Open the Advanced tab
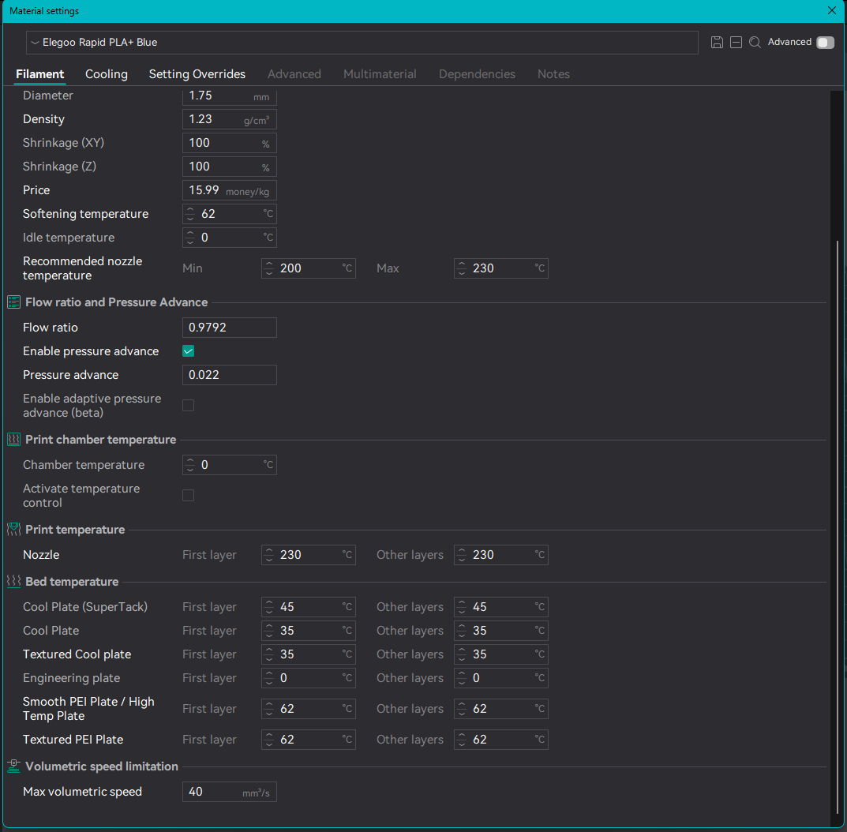Viewport: 847px width, 832px height. 294,74
